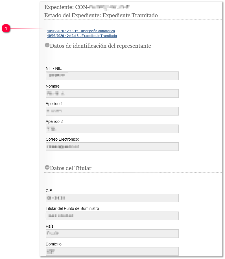Click the NIF / NIE input field
Screen dimensions: 225x259
(112, 76)
